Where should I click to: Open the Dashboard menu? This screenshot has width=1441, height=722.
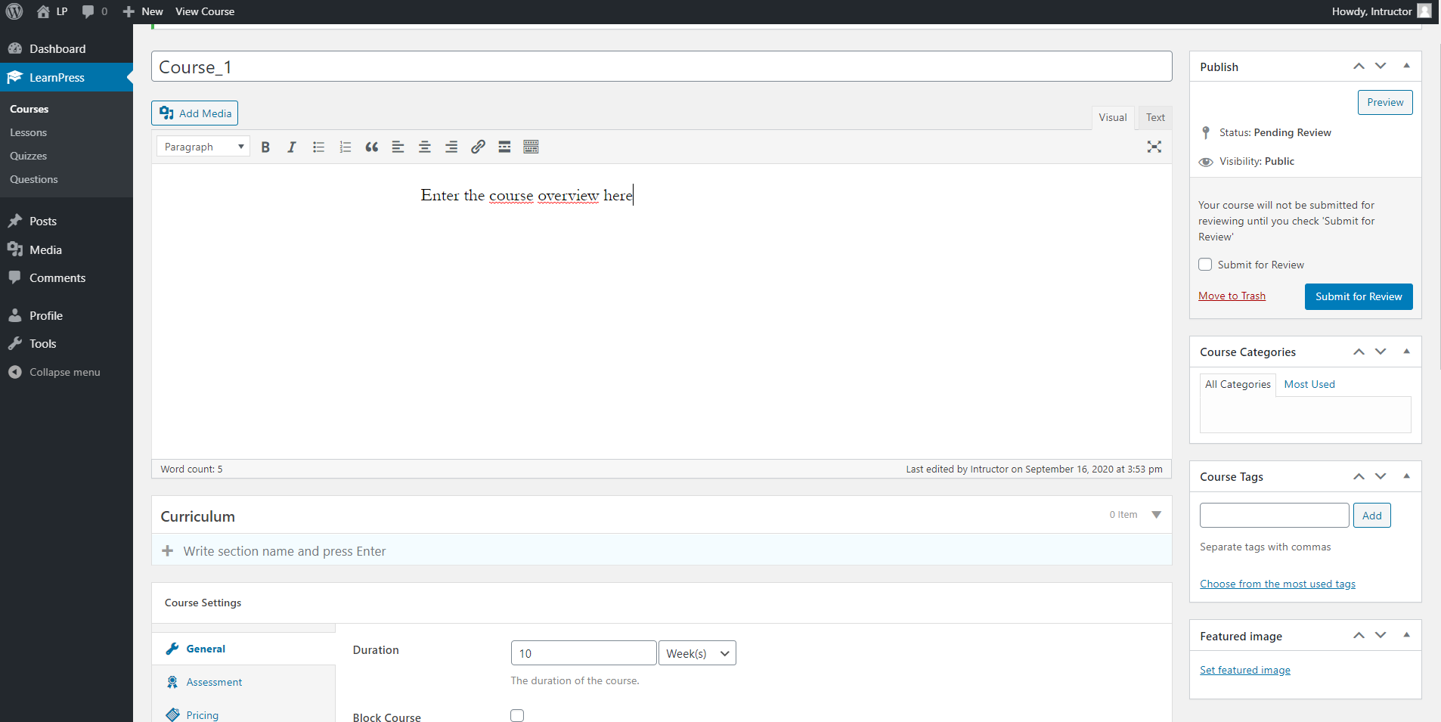coord(67,48)
